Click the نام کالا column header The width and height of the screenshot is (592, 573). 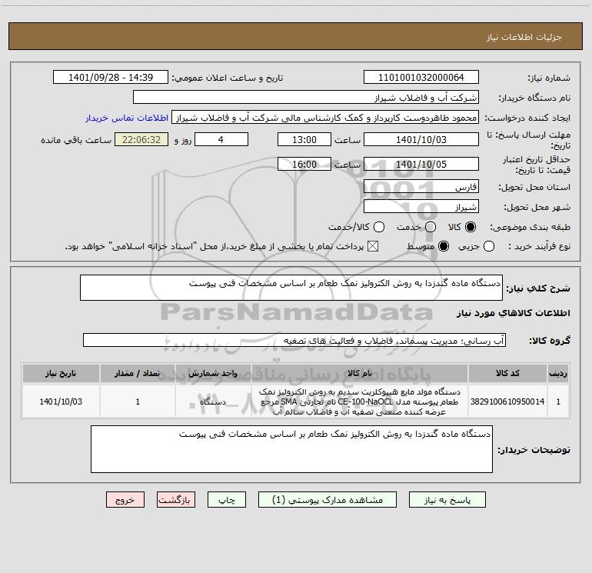(360, 373)
